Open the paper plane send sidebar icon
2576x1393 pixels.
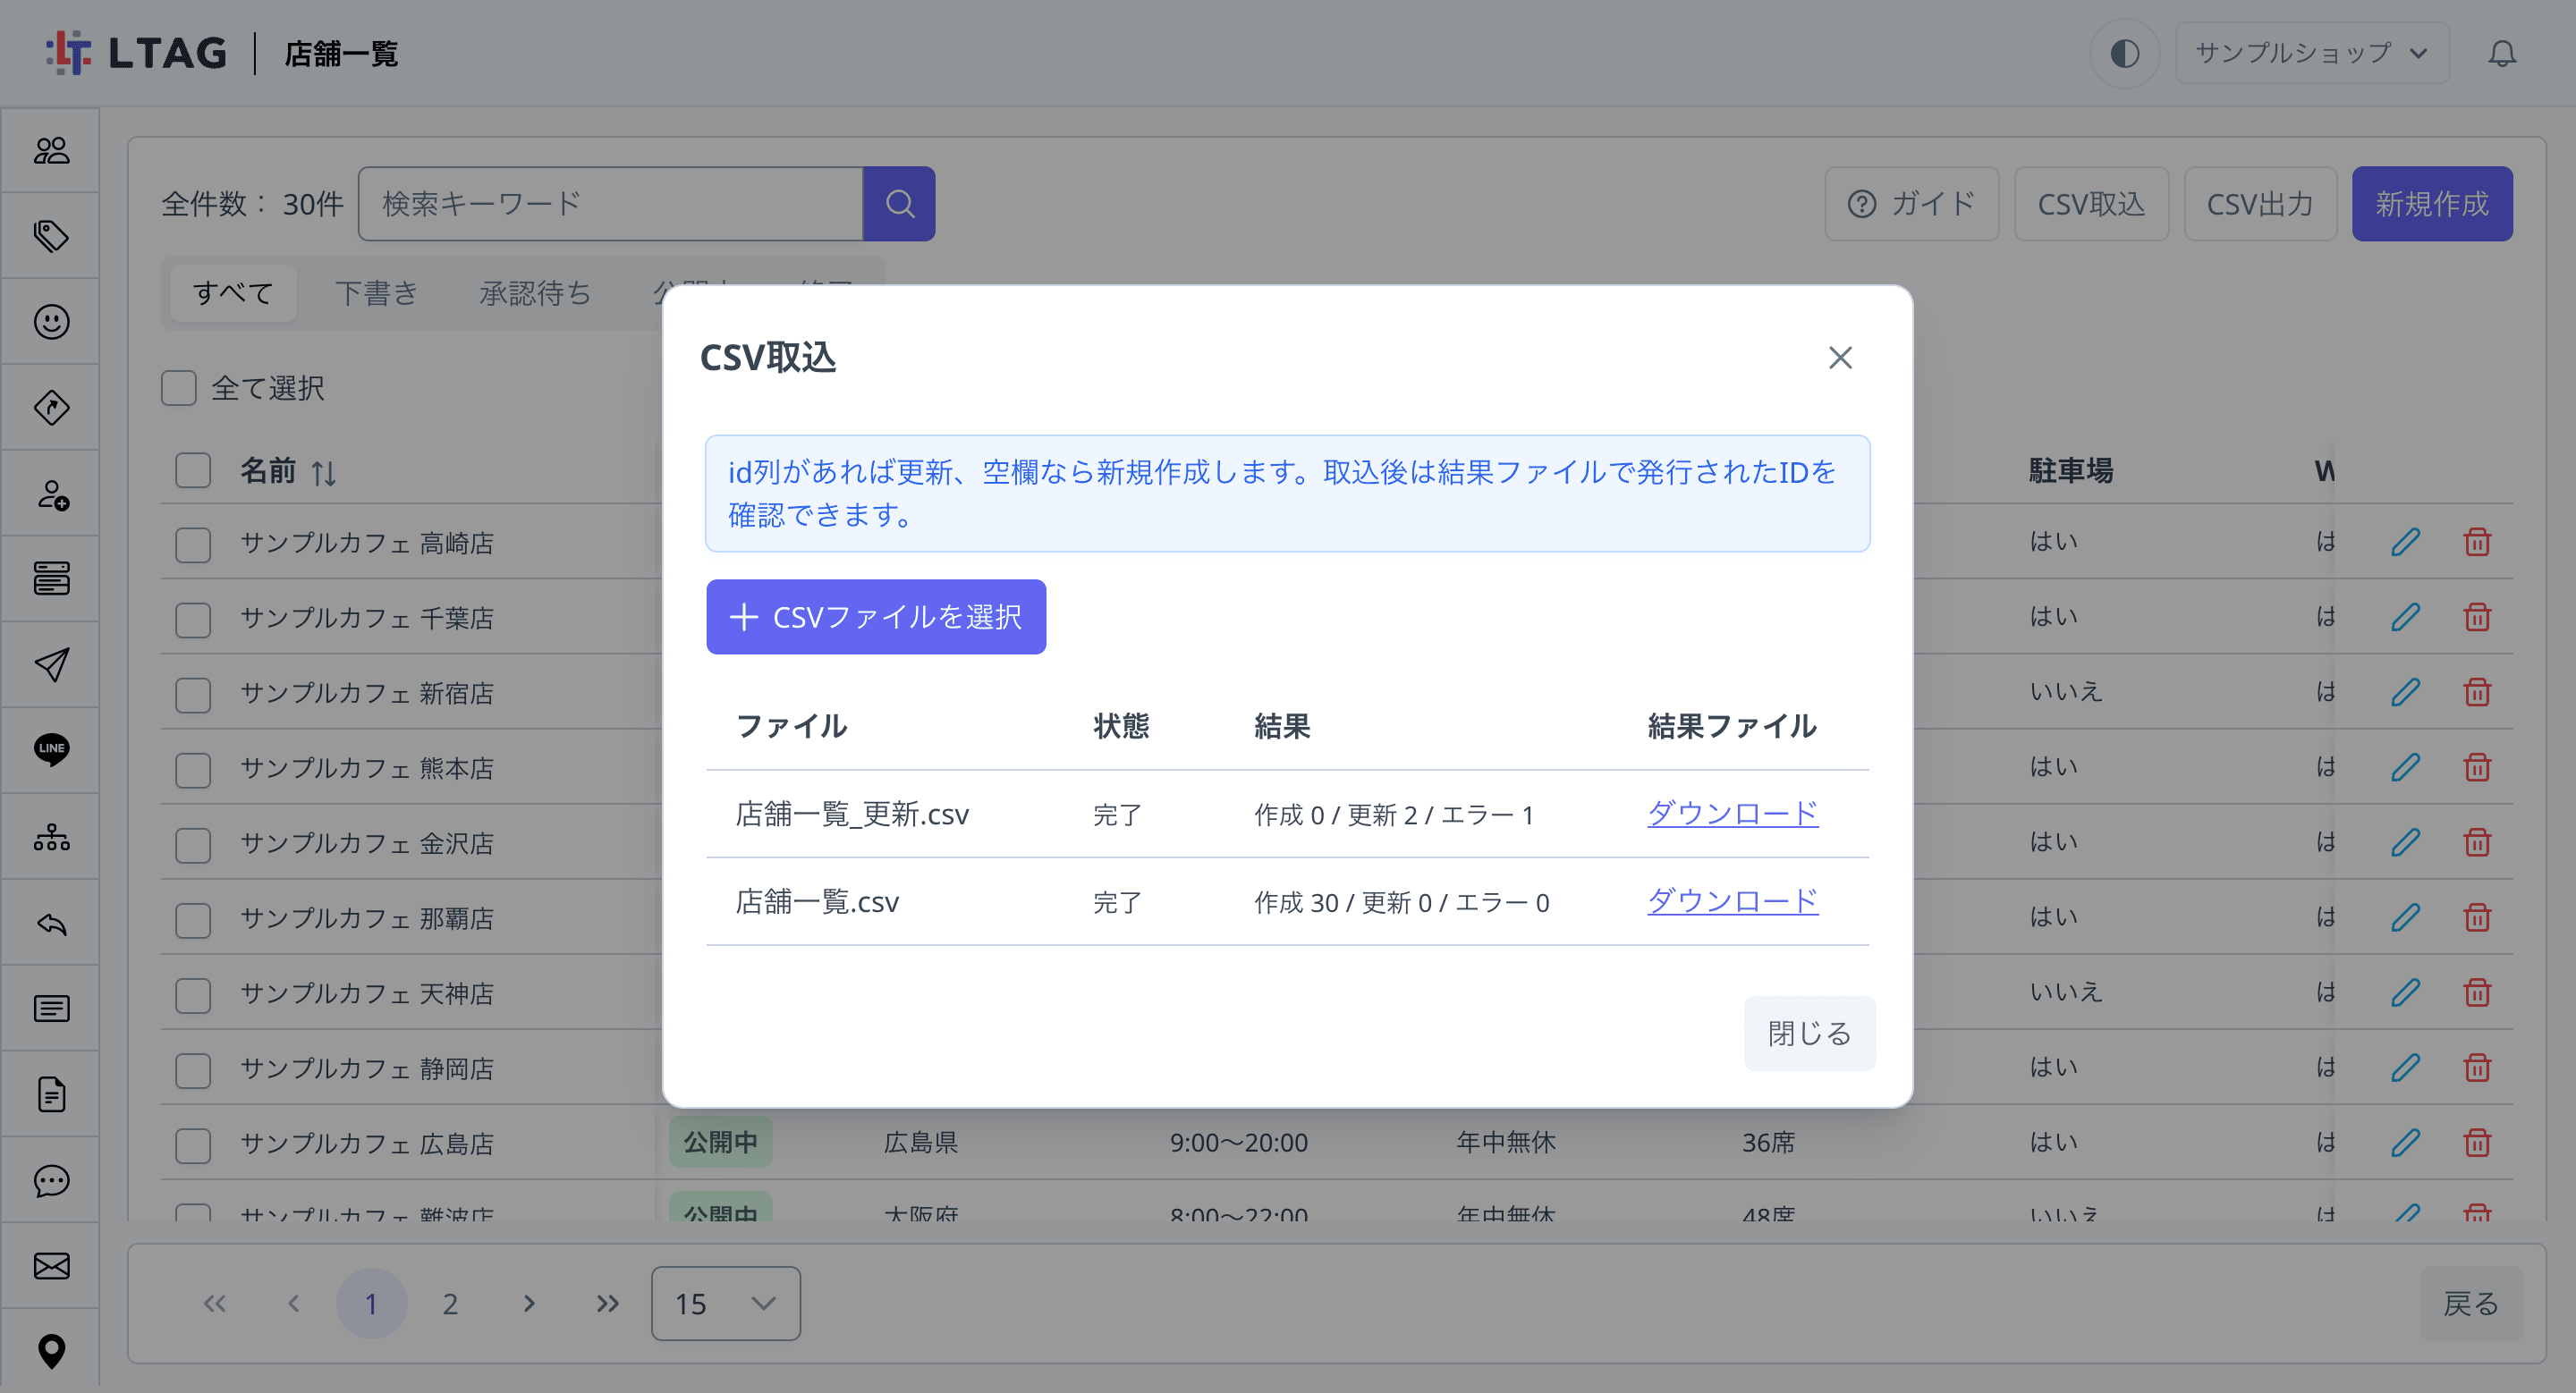pyautogui.click(x=51, y=664)
